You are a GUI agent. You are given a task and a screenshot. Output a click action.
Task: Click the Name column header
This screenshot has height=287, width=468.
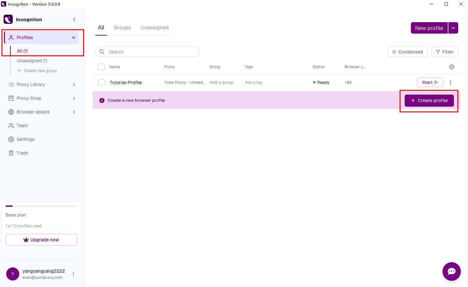[115, 67]
